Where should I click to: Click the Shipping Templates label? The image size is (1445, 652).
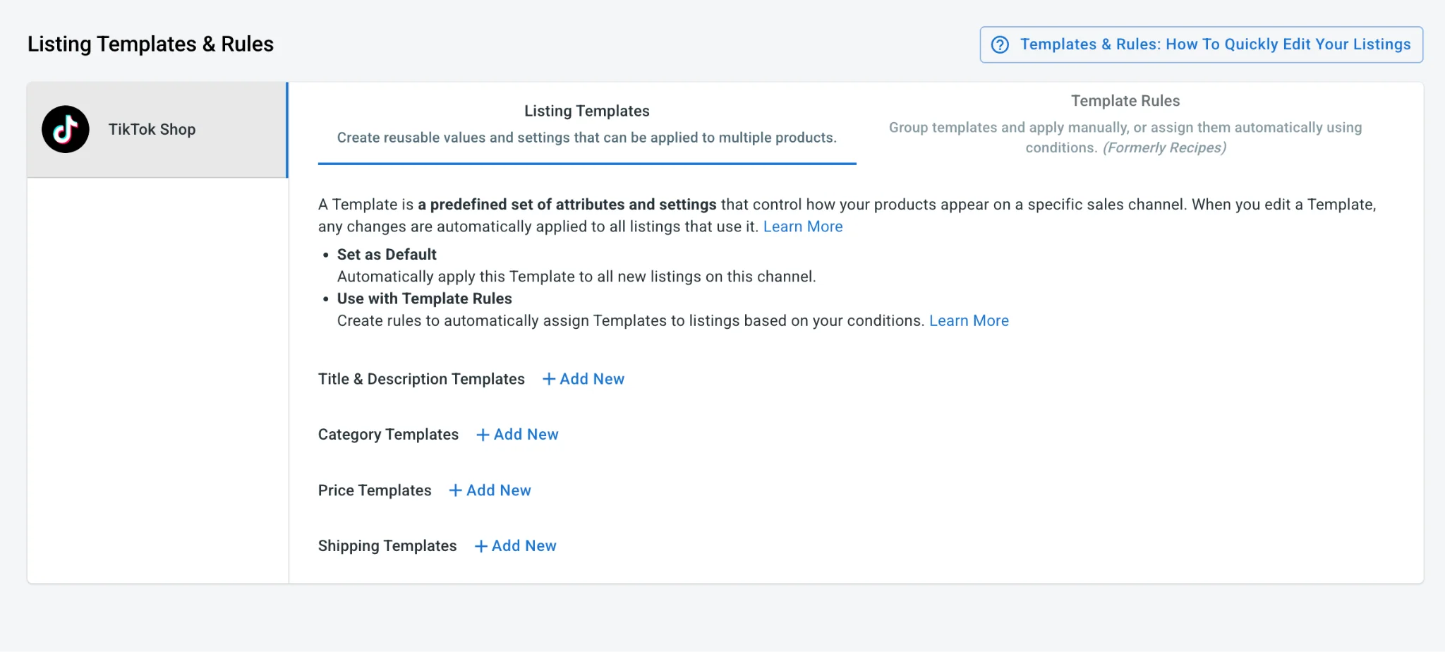coord(387,546)
